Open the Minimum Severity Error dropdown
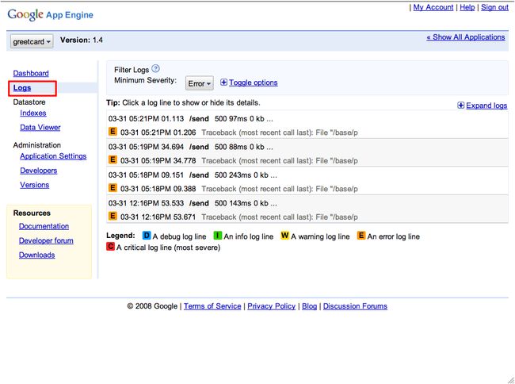Image resolution: width=515 pixels, height=384 pixels. point(200,83)
